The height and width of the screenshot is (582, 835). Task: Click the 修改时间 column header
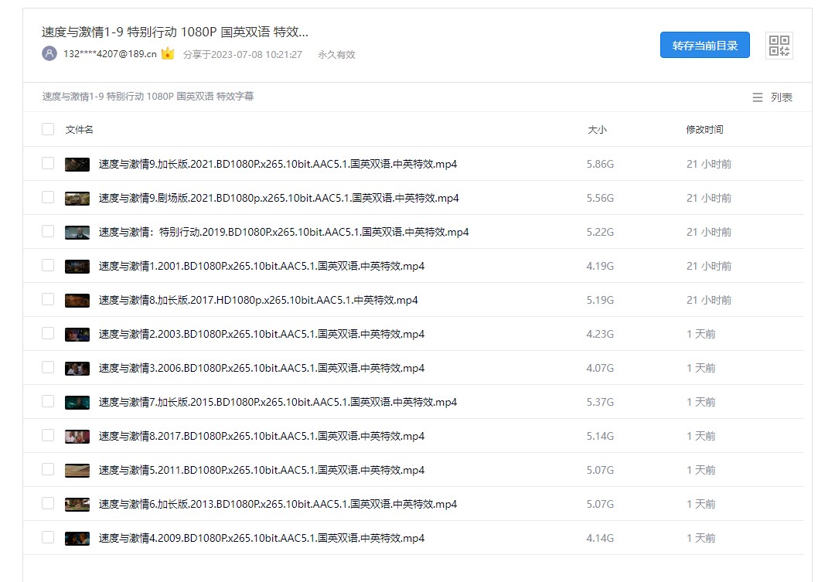click(704, 129)
